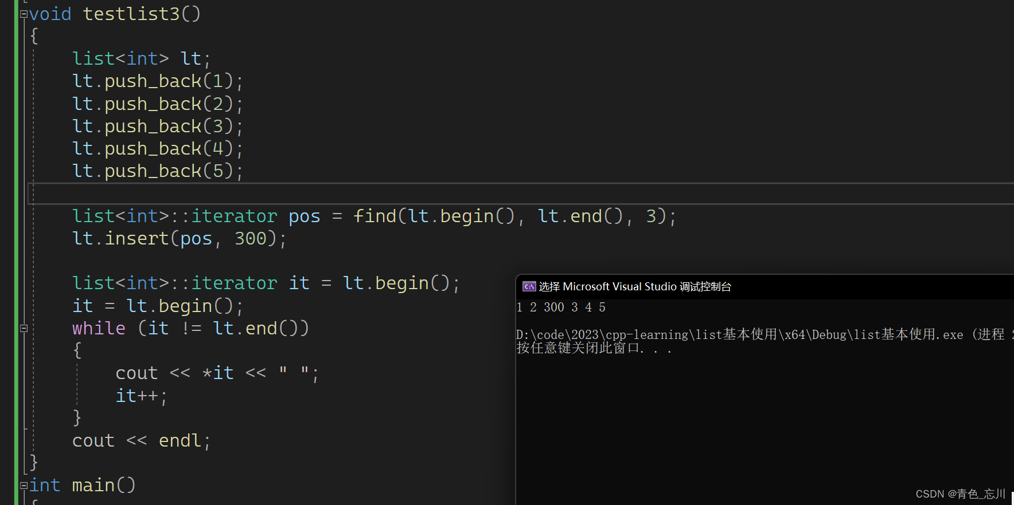
Task: Click the 'lt.push_back(4);' line
Action: (x=158, y=149)
